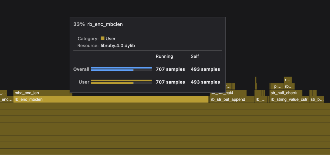Viewport: 330px width, 155px height.
Task: Click the truncated _enc… frame left of rb_enc_mbclen
Action: 6,99
